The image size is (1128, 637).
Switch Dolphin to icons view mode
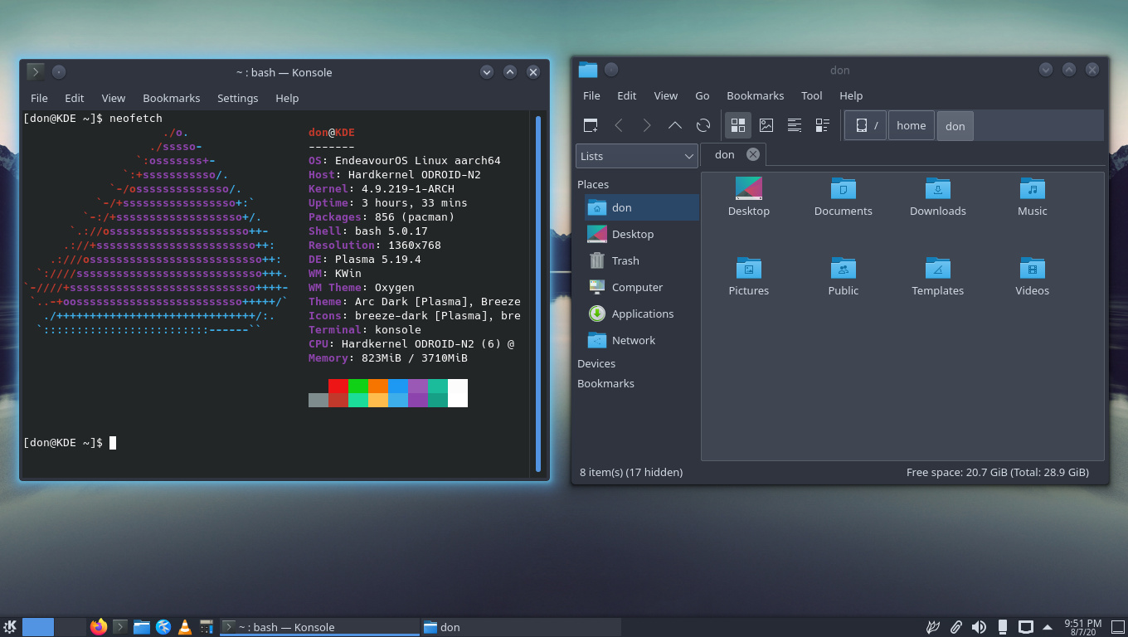(x=737, y=125)
